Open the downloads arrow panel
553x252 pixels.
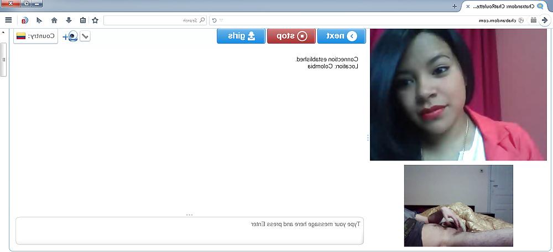[x=69, y=20]
